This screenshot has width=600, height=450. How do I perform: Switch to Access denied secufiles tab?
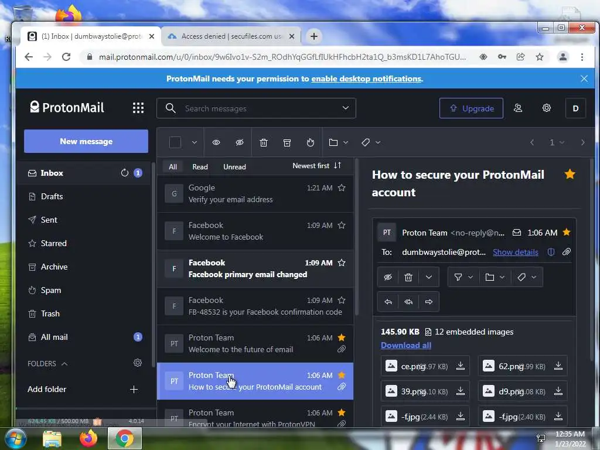click(231, 36)
